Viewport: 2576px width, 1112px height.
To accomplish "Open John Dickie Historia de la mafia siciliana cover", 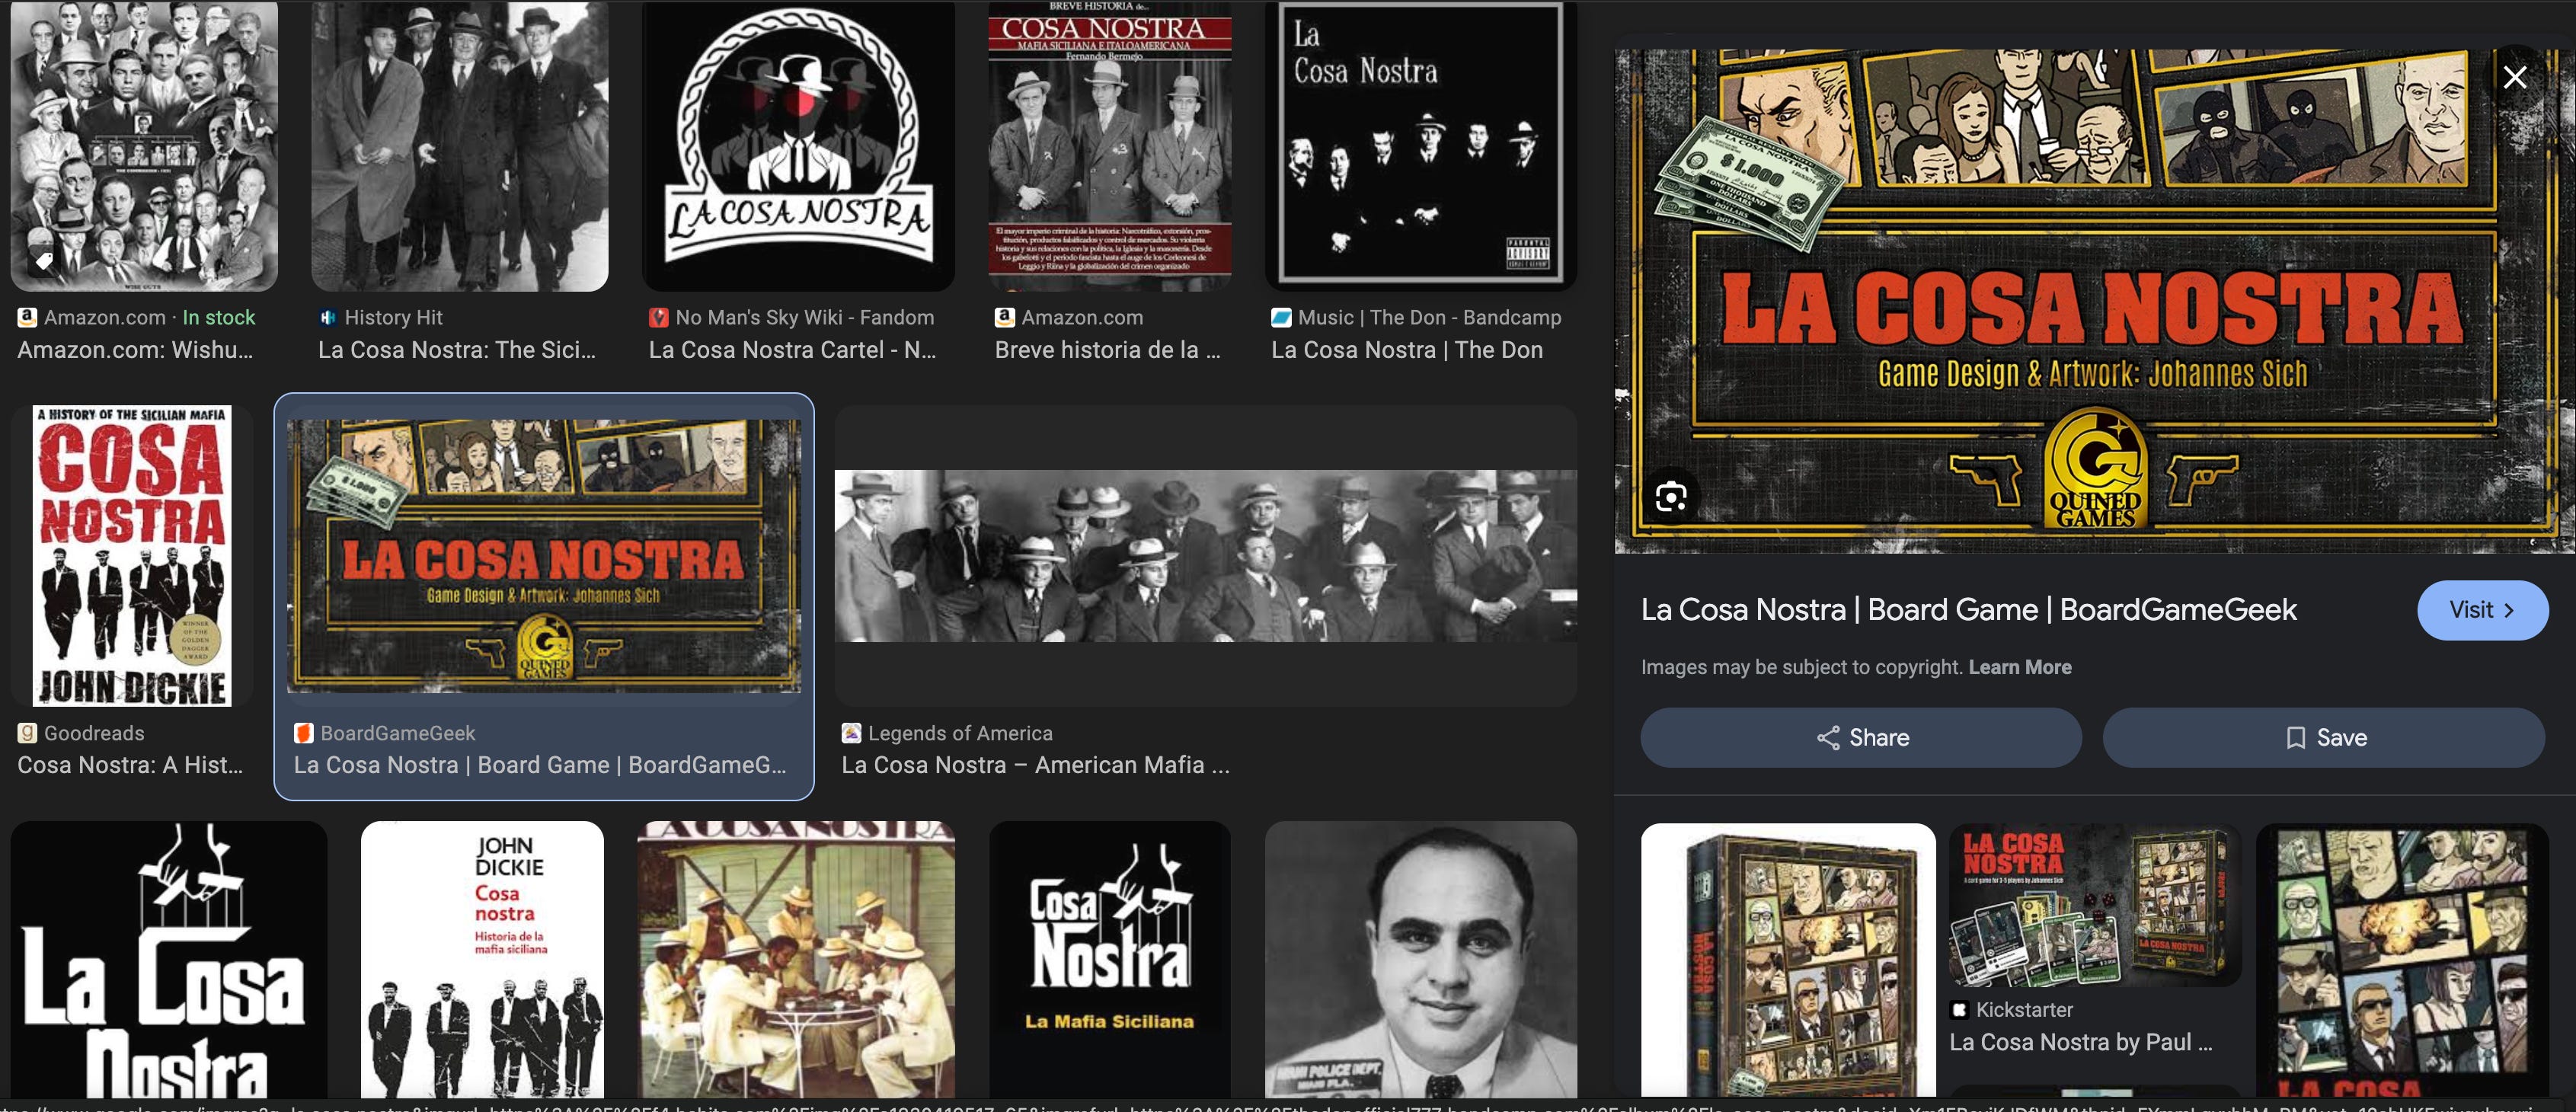I will pyautogui.click(x=482, y=960).
